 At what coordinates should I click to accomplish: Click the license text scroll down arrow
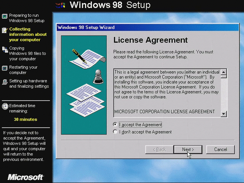click(224, 114)
